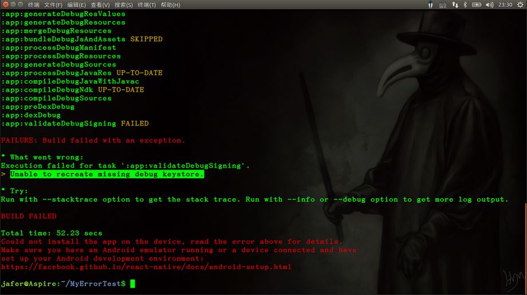Click the 'Execution failed for task' line

[125, 166]
